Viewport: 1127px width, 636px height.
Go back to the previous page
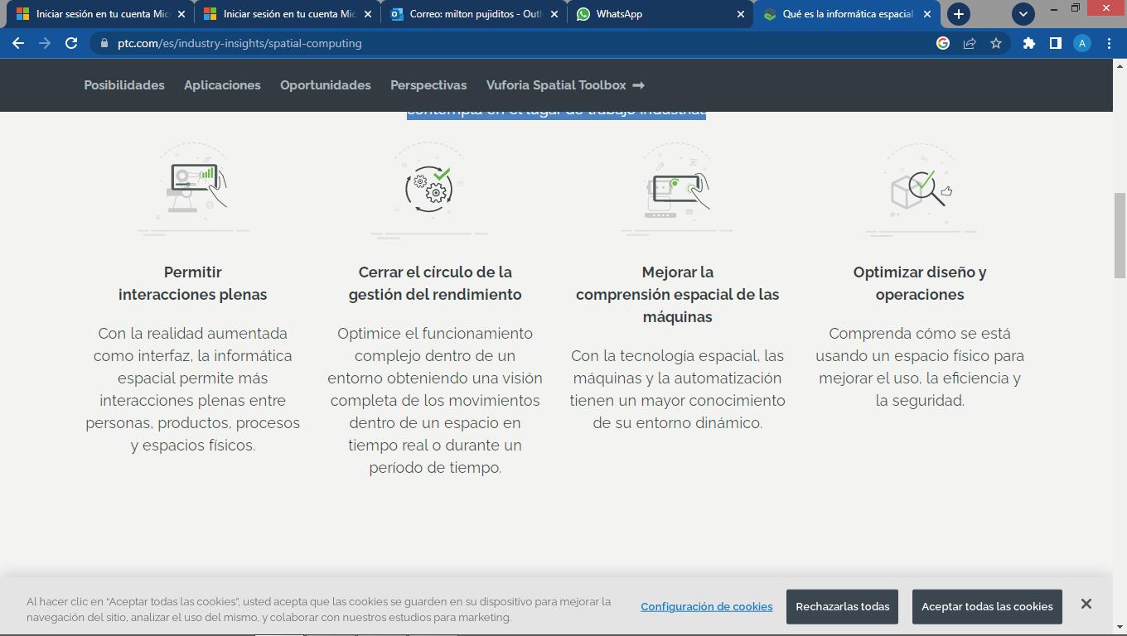pyautogui.click(x=18, y=43)
